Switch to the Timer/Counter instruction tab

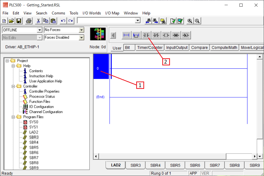click(x=150, y=48)
